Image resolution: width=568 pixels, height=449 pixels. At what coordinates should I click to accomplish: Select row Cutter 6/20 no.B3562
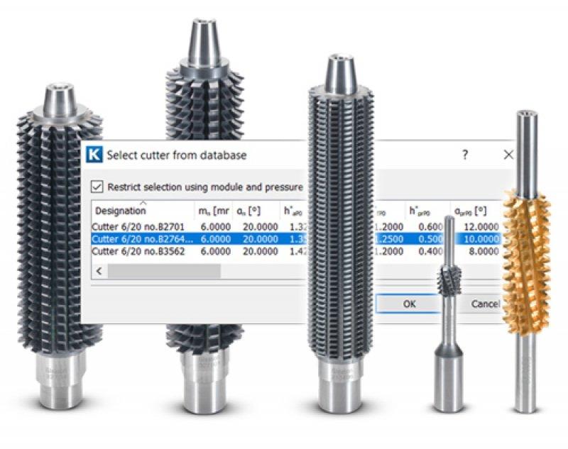click(295, 251)
